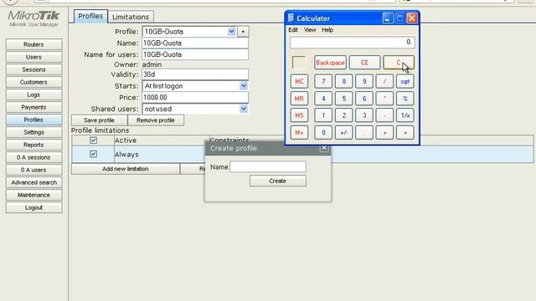This screenshot has height=301, width=536.
Task: Switch to the Profiles tab
Action: pyautogui.click(x=90, y=16)
